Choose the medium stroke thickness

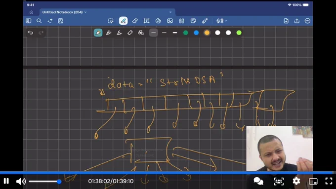164,33
